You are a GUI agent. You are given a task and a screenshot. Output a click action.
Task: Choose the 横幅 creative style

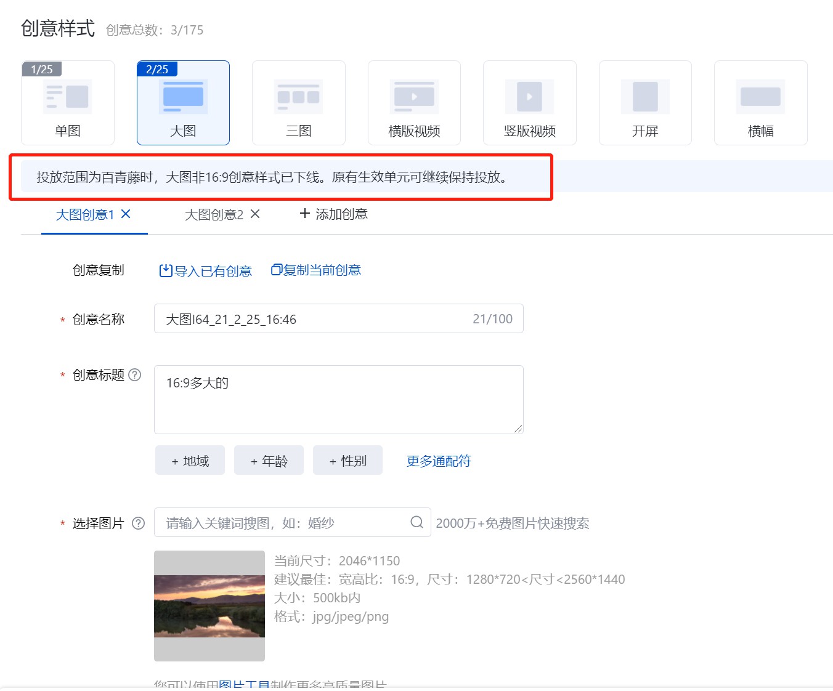click(x=761, y=103)
